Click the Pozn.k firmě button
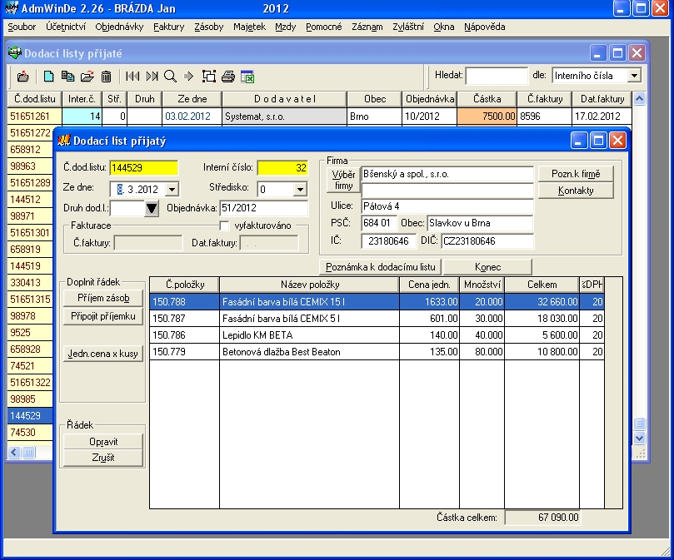This screenshot has height=560, width=674. click(x=576, y=174)
